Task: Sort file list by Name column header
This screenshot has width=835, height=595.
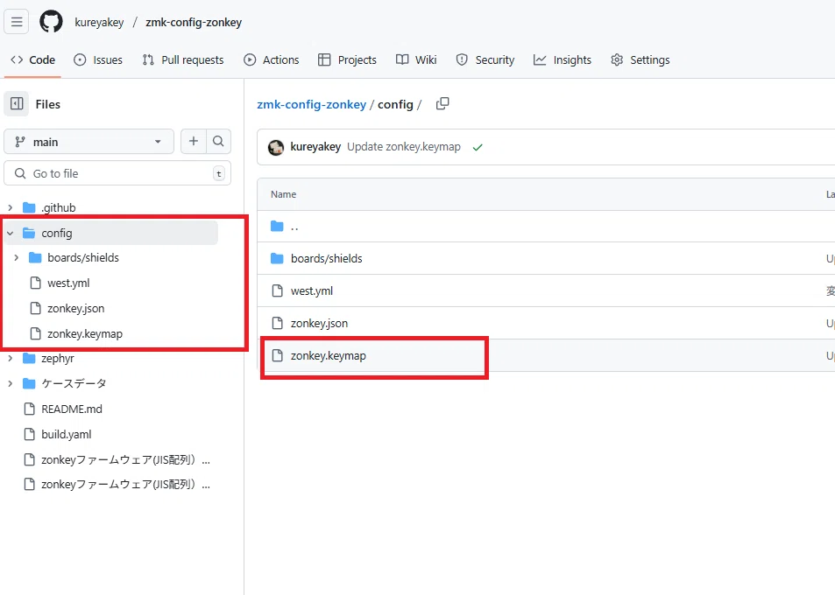Action: 283,194
